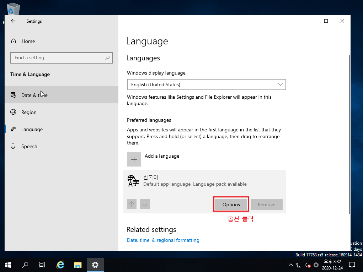The image size is (363, 272).
Task: Click the plus icon to add a language
Action: pyautogui.click(x=134, y=159)
